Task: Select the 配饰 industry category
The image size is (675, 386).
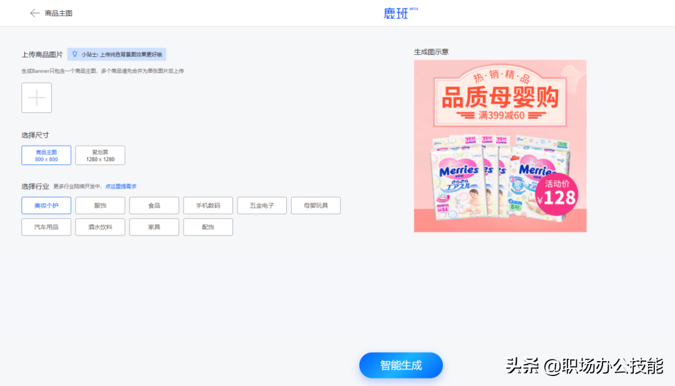Action: (207, 227)
